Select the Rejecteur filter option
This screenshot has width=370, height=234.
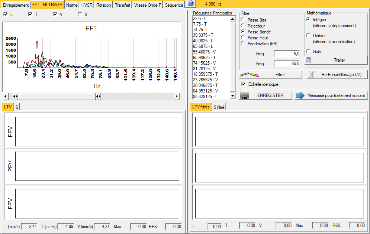pyautogui.click(x=242, y=26)
